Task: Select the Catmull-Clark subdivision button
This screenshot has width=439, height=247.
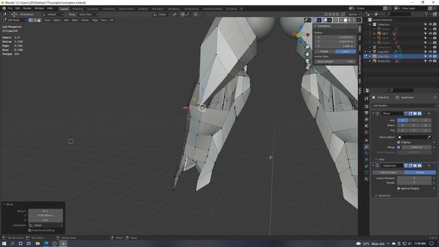Action: 388,172
